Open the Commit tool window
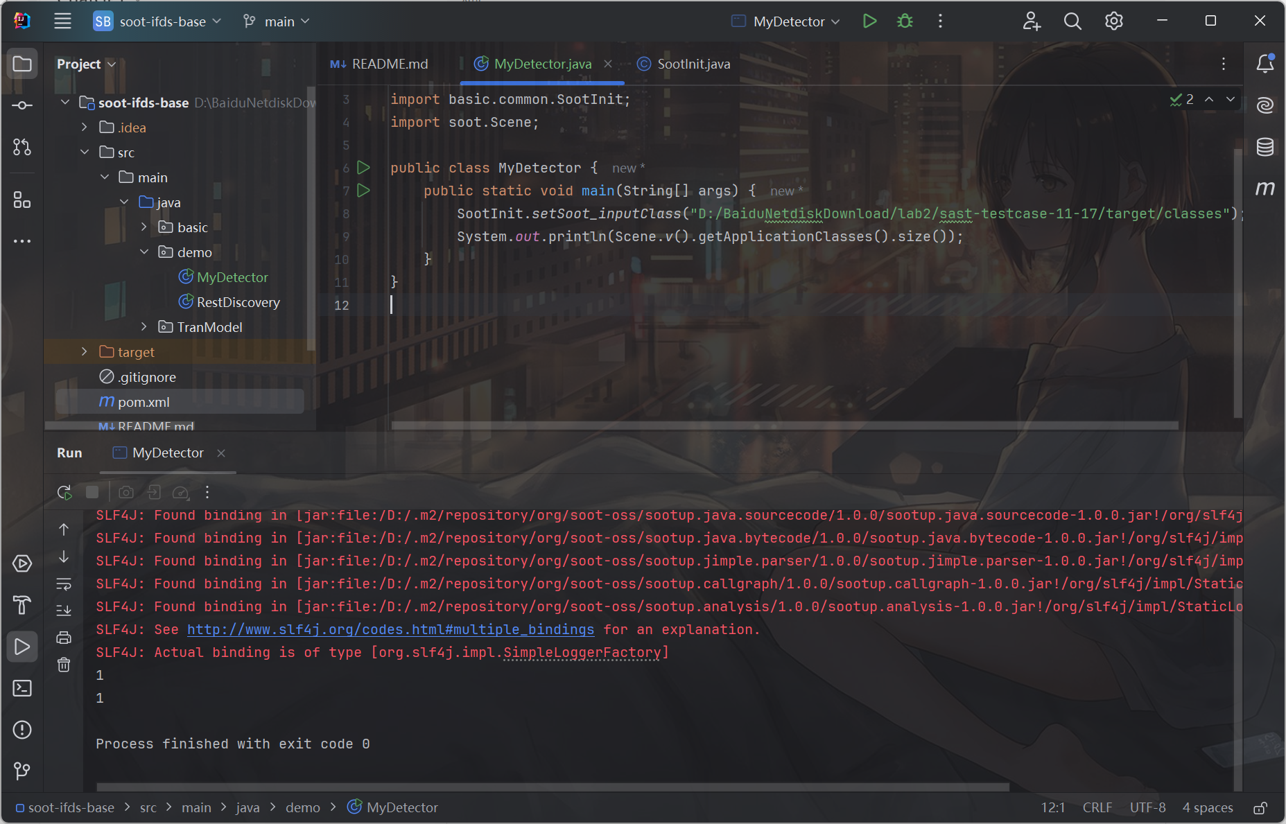 (x=22, y=105)
